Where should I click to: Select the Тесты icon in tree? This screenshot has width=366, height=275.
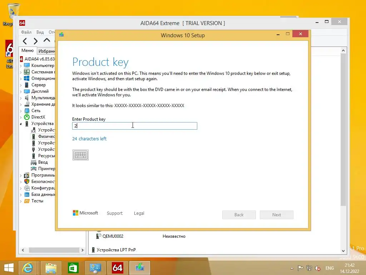[x=27, y=201]
